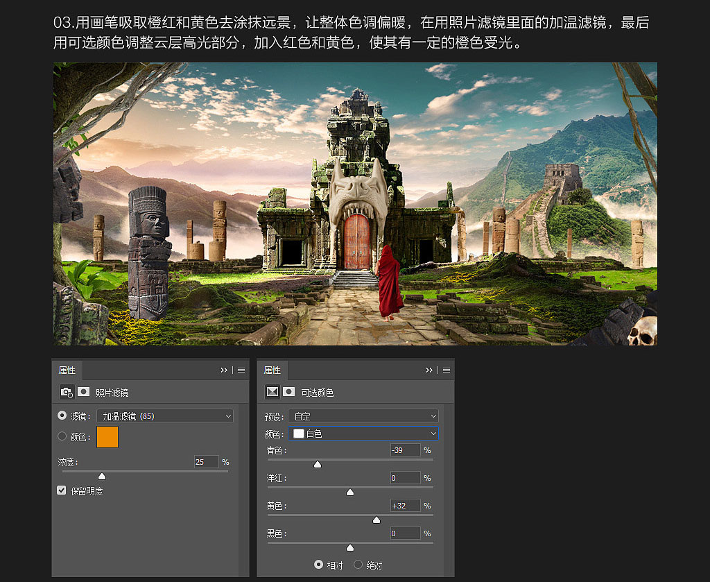Collapse the Photo Filter panel with double-arrow icon
The height and width of the screenshot is (582, 710).
224,370
